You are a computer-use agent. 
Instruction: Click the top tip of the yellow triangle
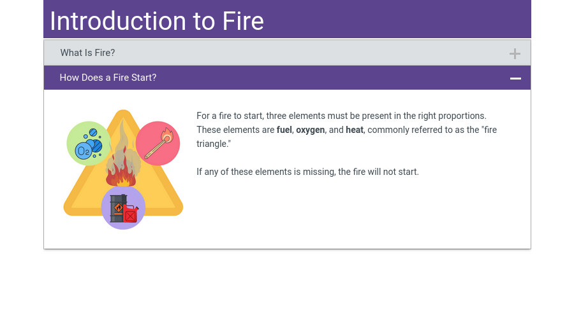pyautogui.click(x=123, y=113)
